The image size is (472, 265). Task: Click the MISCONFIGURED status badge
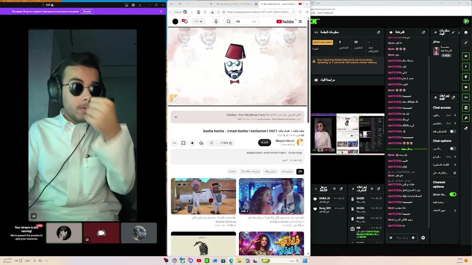click(323, 42)
